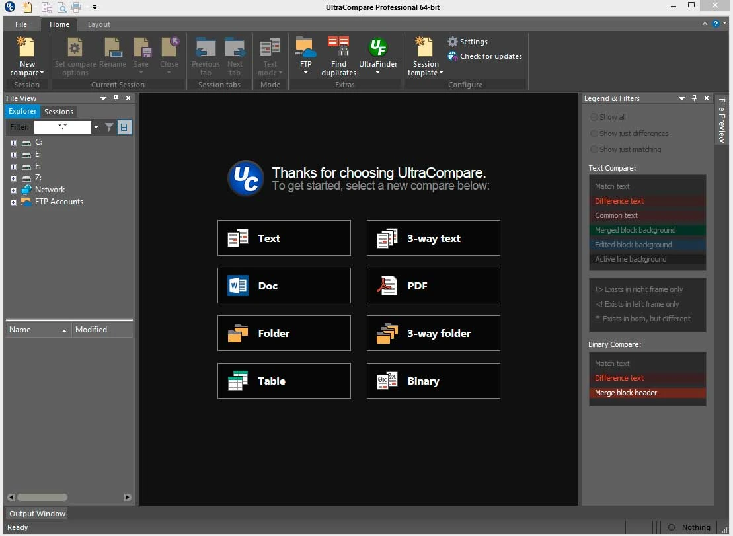Click the Save session icon
733x536 pixels.
tap(141, 47)
